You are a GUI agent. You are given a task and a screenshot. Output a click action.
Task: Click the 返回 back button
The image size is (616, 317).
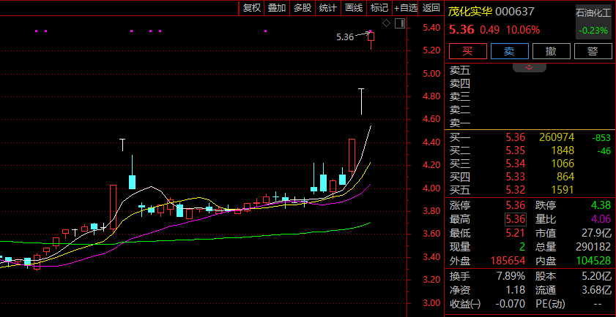tap(431, 8)
